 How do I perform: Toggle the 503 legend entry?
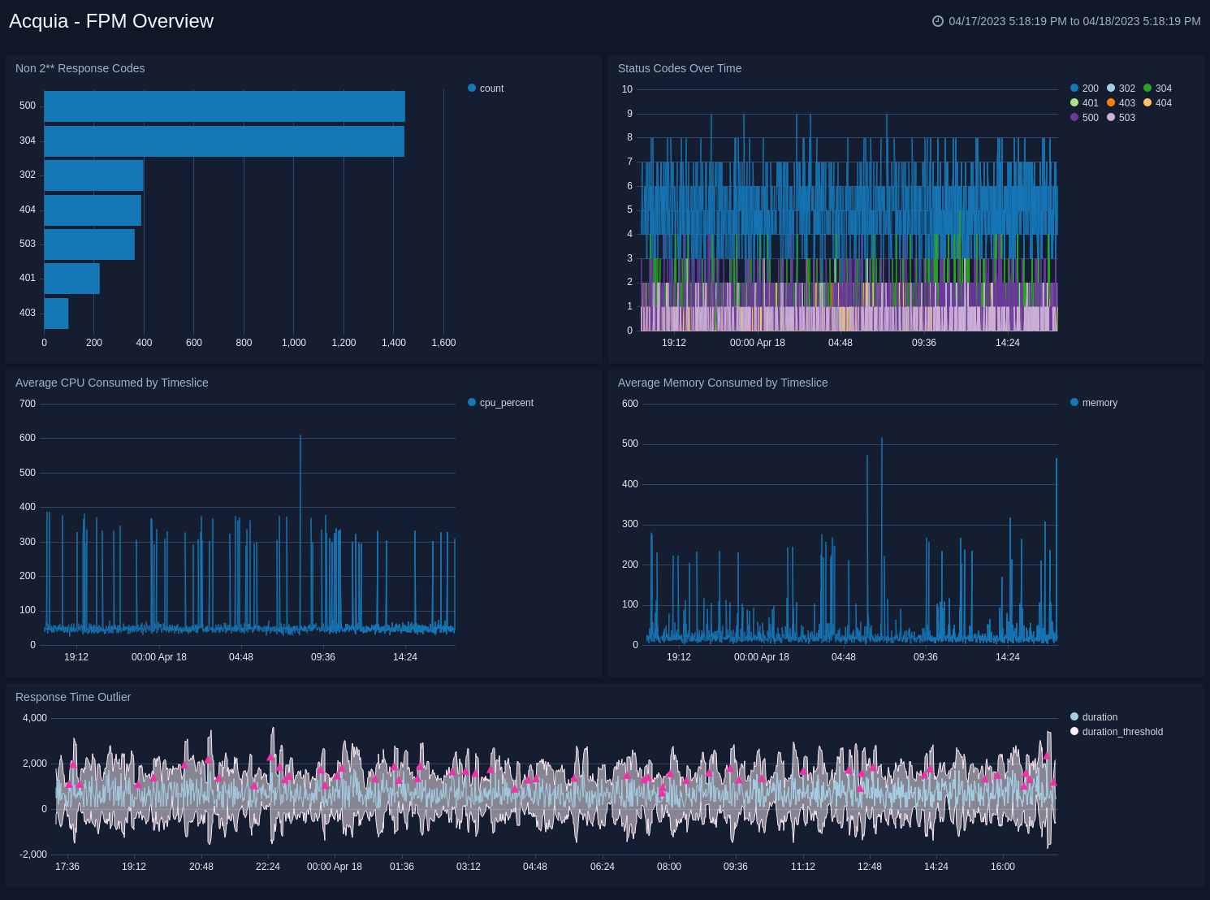[1121, 118]
